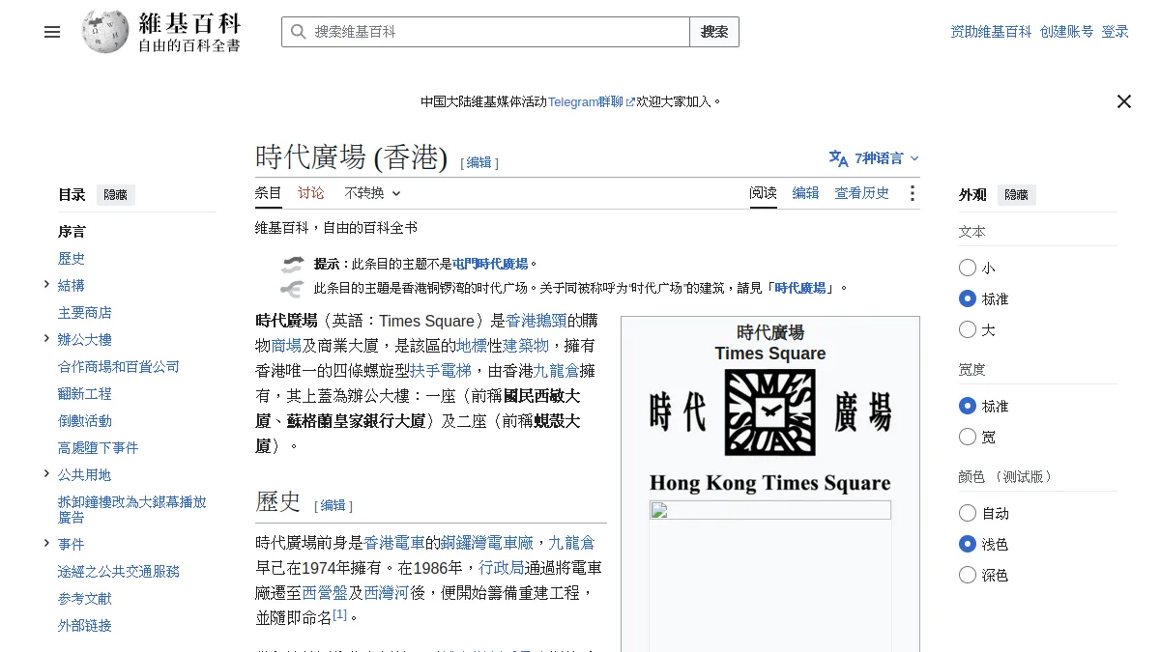The width and height of the screenshot is (1160, 652).
Task: Click the language translation icon
Action: 838,158
